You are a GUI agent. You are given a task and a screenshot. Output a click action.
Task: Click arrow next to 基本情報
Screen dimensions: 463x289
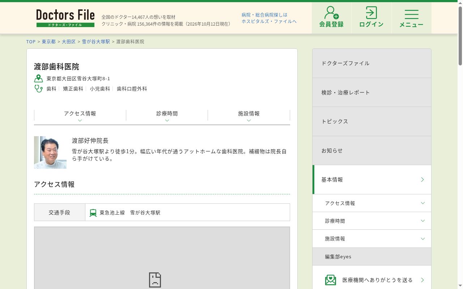[x=422, y=180]
